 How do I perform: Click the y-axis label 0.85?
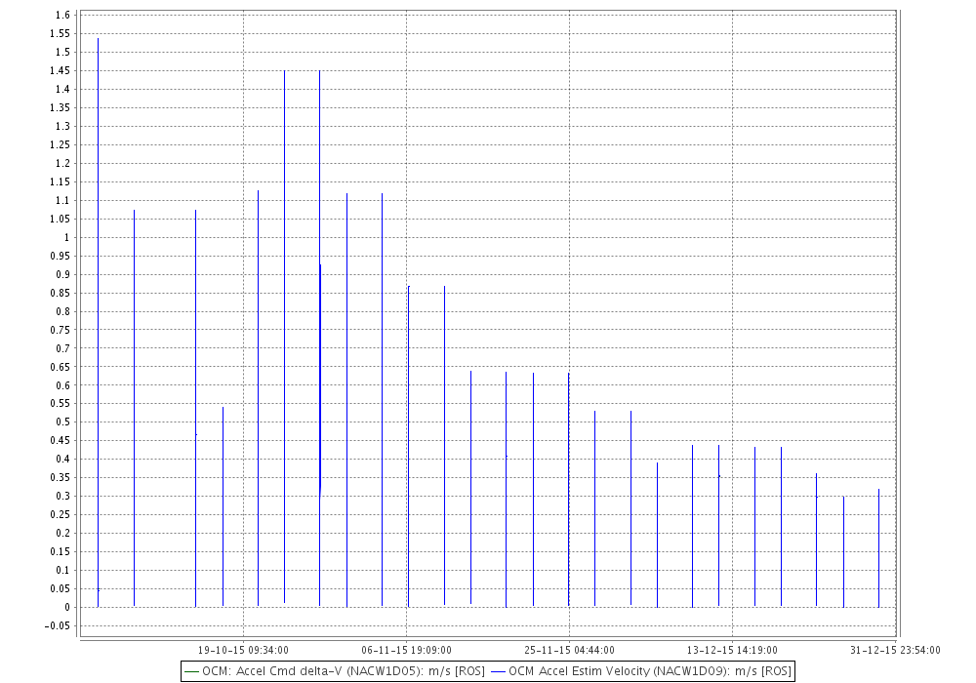[61, 293]
